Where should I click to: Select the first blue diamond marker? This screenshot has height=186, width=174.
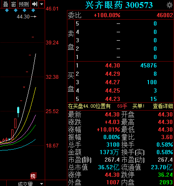(7, 10)
